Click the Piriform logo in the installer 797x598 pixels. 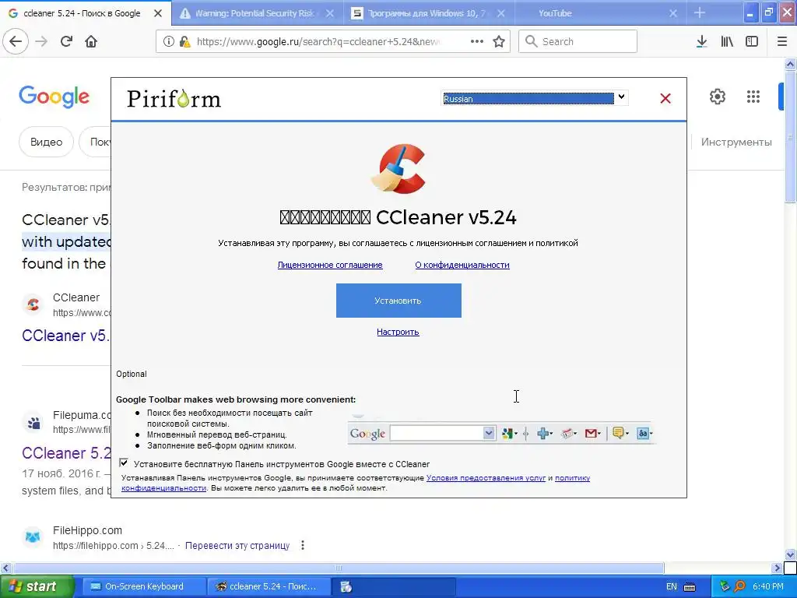tap(174, 99)
